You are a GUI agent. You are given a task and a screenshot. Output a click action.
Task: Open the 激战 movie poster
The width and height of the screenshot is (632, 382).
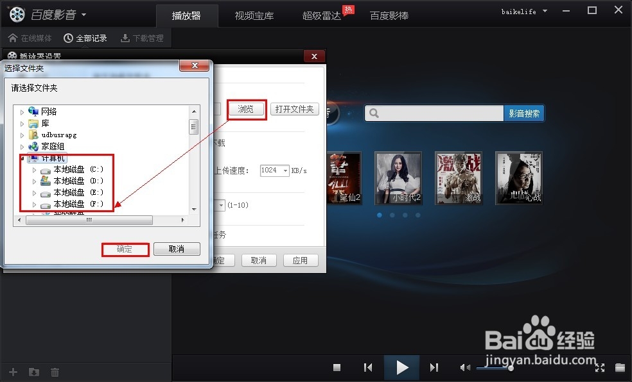tap(459, 178)
